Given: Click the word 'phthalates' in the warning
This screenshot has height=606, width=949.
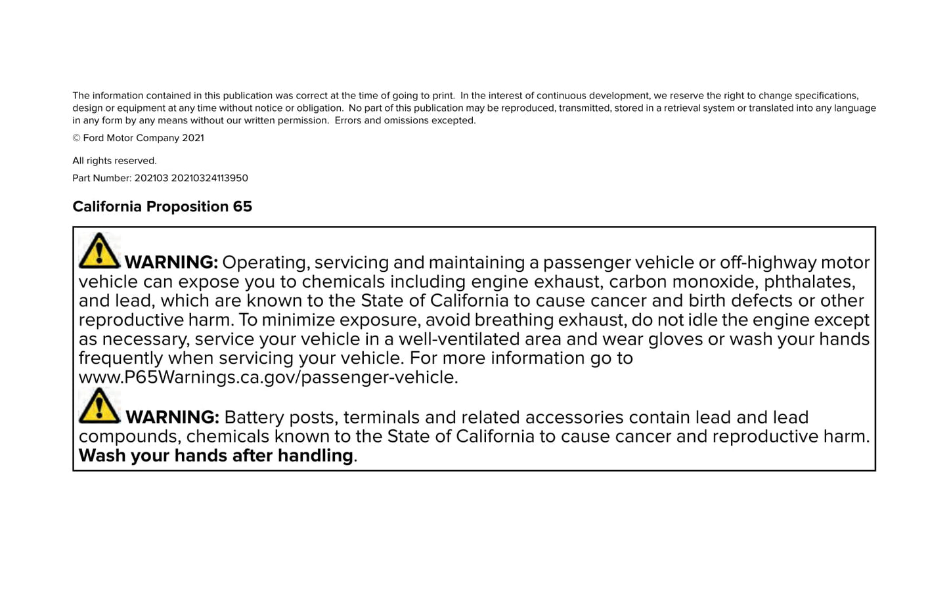Looking at the screenshot, I should tap(808, 282).
